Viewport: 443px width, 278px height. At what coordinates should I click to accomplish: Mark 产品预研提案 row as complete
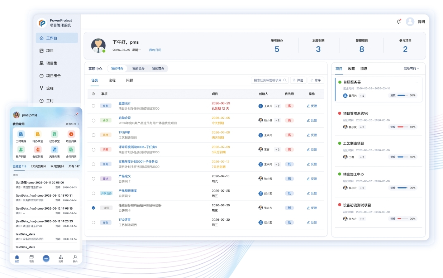[x=93, y=193]
